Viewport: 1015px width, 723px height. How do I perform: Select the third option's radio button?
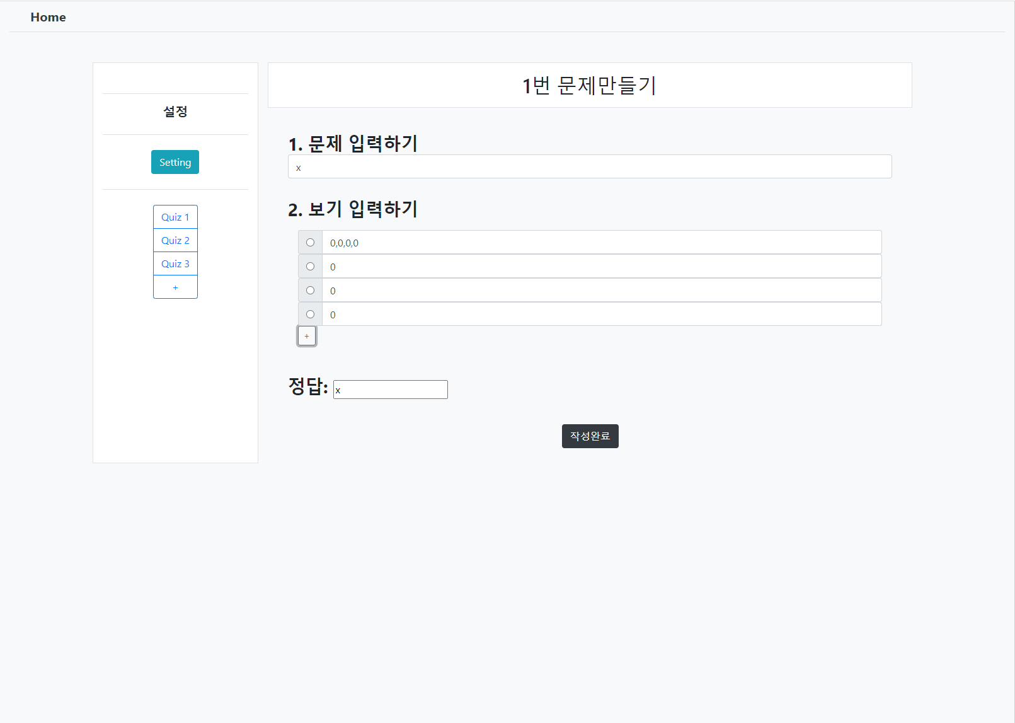310,291
